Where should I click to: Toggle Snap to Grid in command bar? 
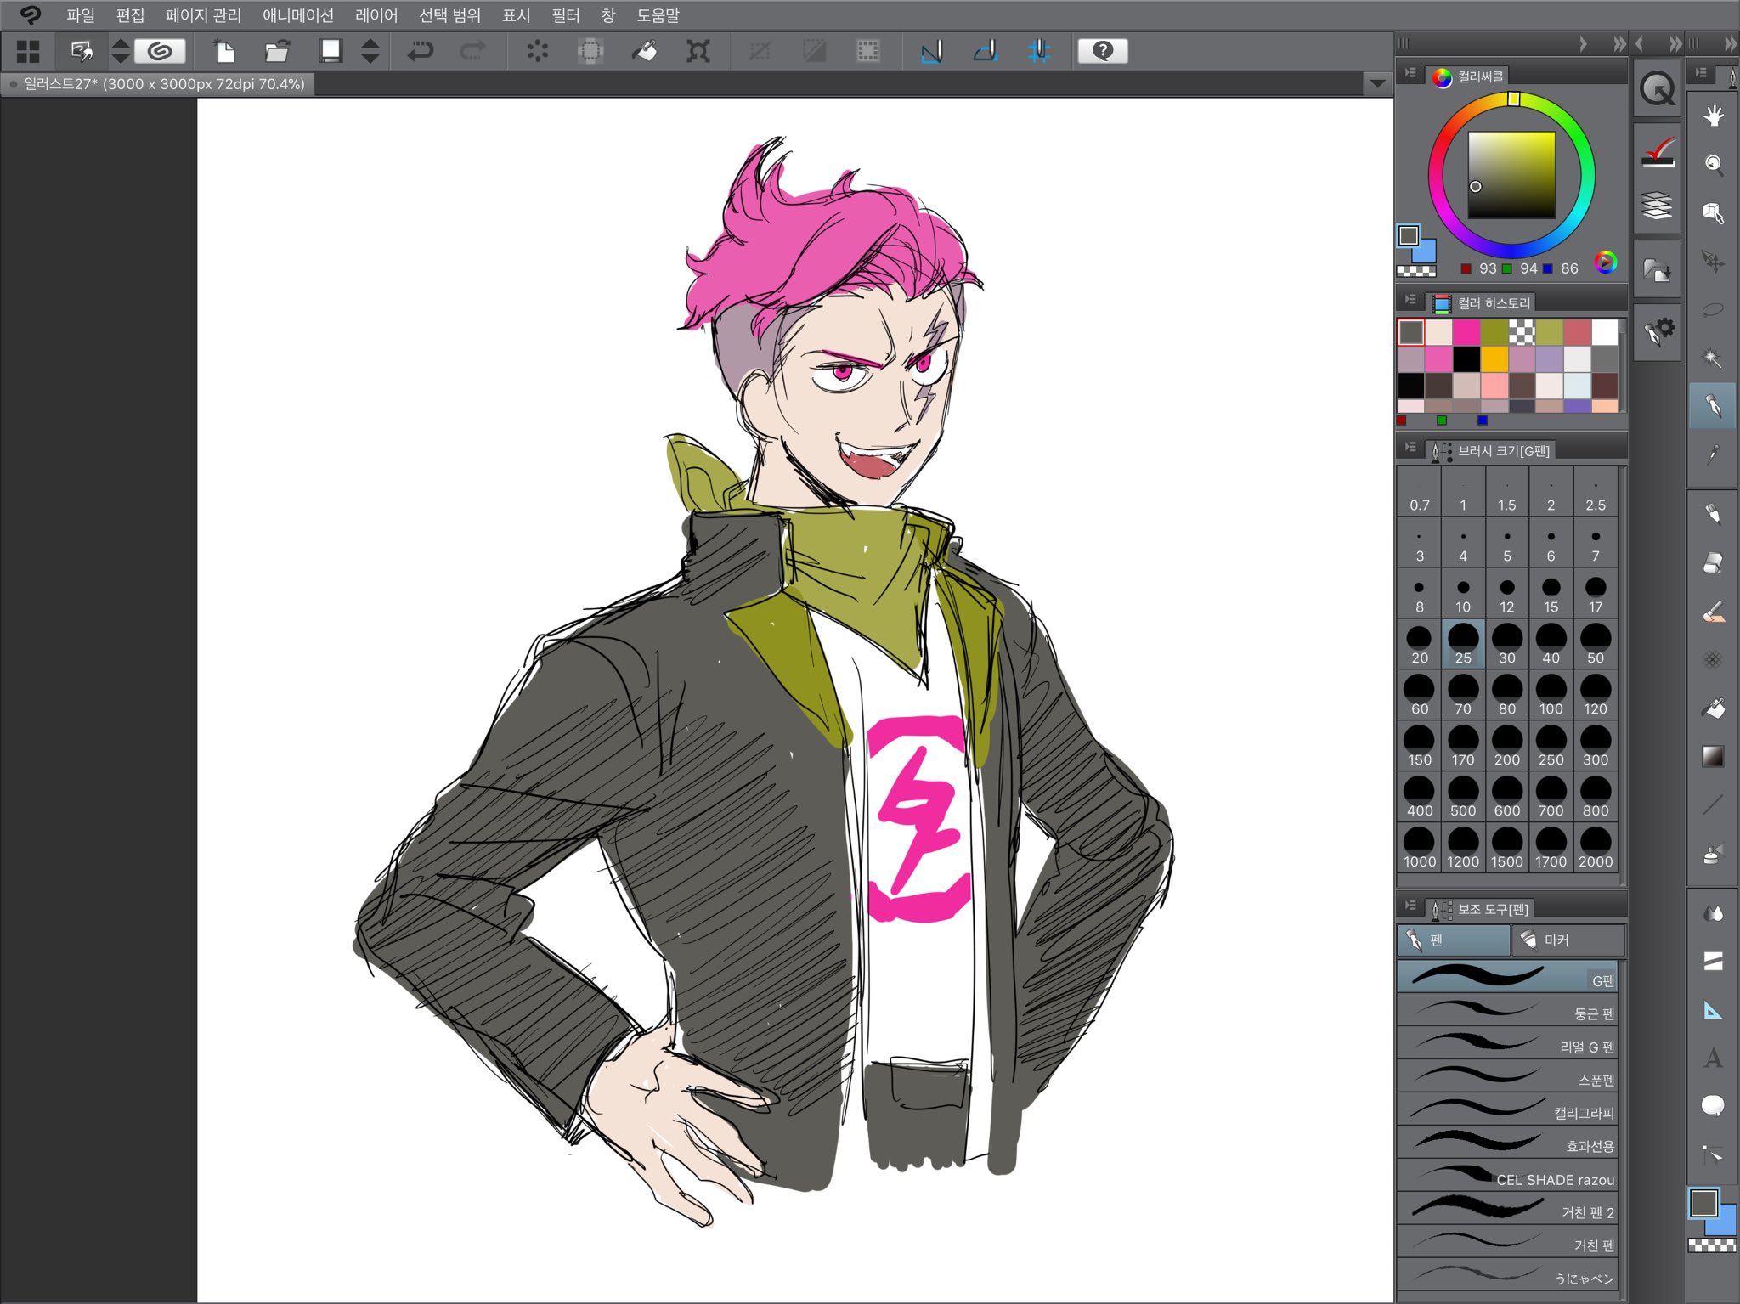[x=1038, y=52]
